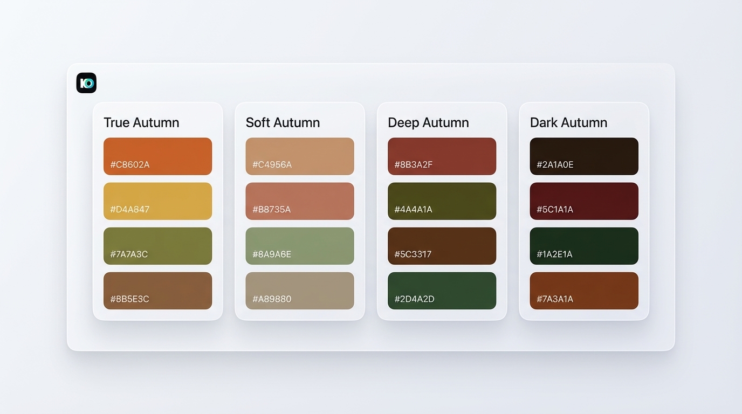Click the app logo icon
The image size is (742, 414).
click(86, 82)
